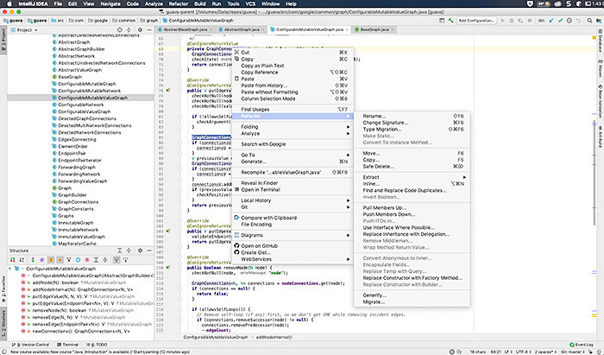604x355 pixels.
Task: Toggle the Structure tool window tab
Action: (x=3, y=322)
